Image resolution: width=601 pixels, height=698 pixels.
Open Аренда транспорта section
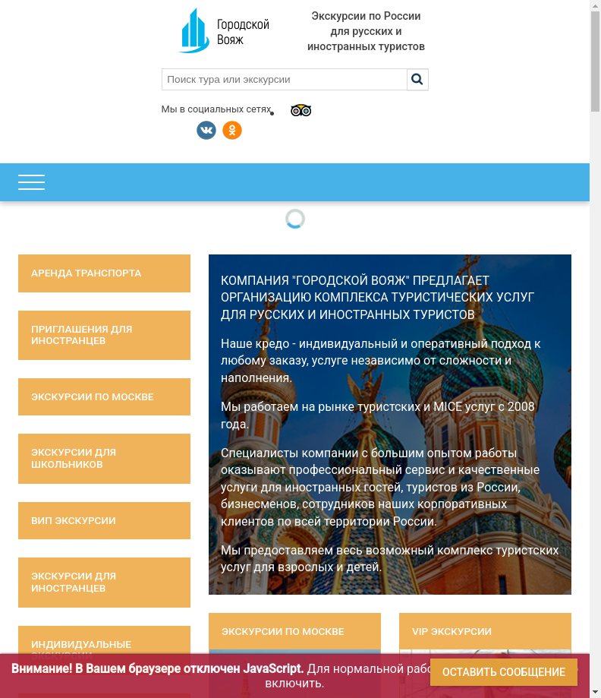(x=104, y=273)
